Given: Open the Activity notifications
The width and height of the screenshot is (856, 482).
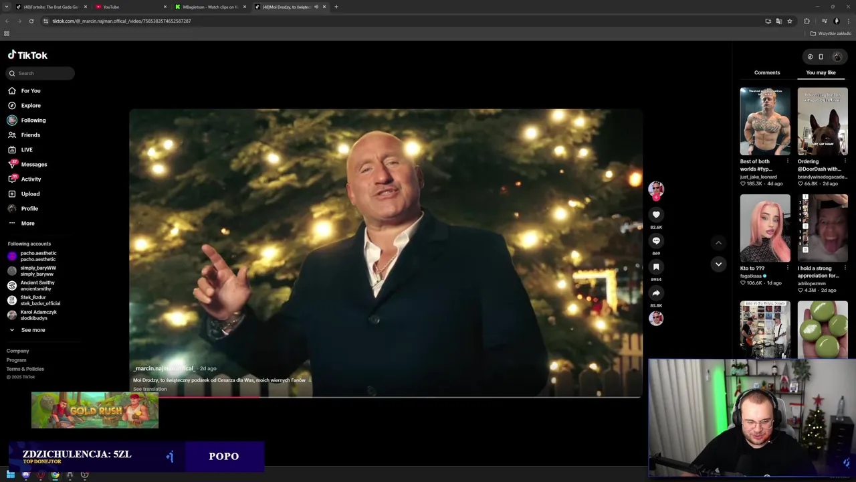Looking at the screenshot, I should tap(25, 179).
